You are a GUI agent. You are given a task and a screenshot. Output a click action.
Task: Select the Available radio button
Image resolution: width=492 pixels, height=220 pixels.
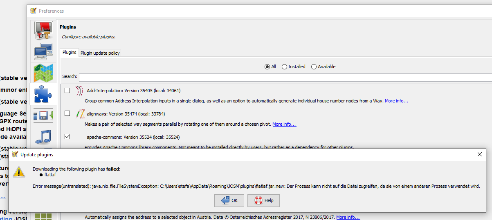coord(323,67)
